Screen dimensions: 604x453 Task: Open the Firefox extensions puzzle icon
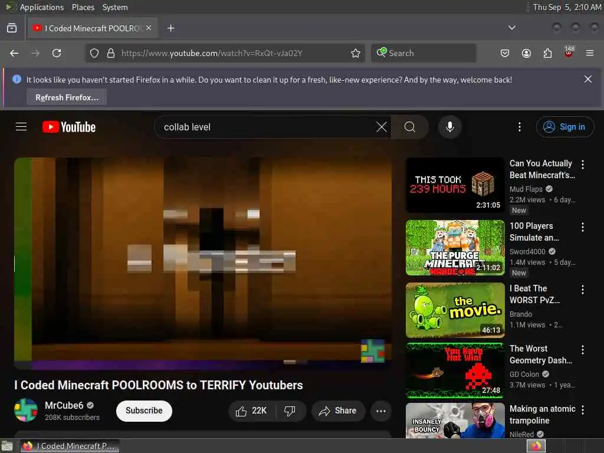(x=547, y=53)
